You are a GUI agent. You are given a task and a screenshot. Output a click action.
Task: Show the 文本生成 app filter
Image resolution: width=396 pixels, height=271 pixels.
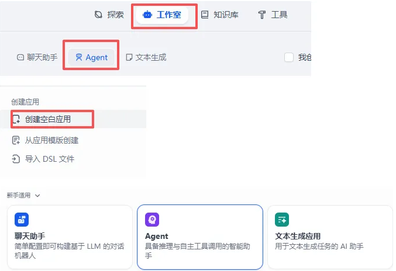(x=146, y=57)
